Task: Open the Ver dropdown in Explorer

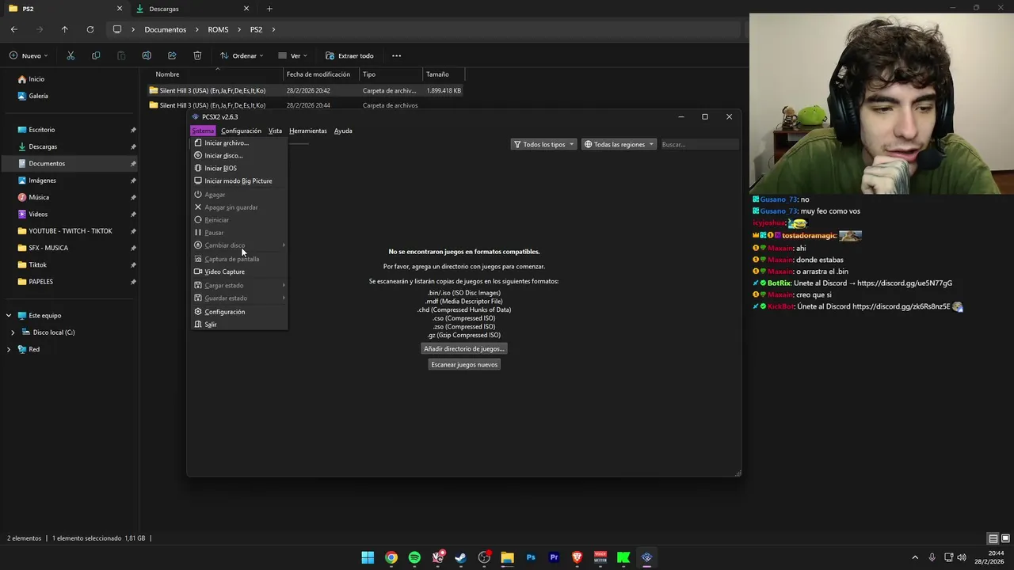Action: pyautogui.click(x=293, y=55)
